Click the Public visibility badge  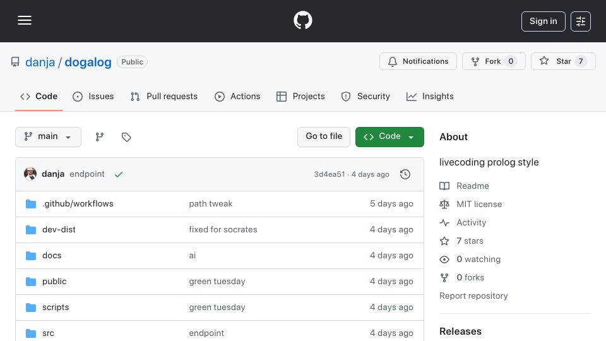[x=132, y=62]
